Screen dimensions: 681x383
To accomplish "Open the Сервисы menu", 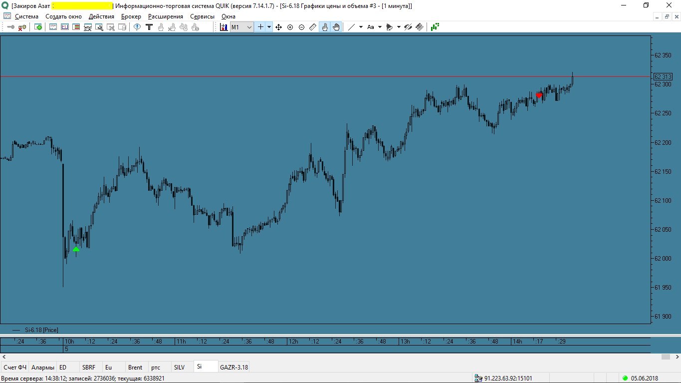I will (x=202, y=16).
